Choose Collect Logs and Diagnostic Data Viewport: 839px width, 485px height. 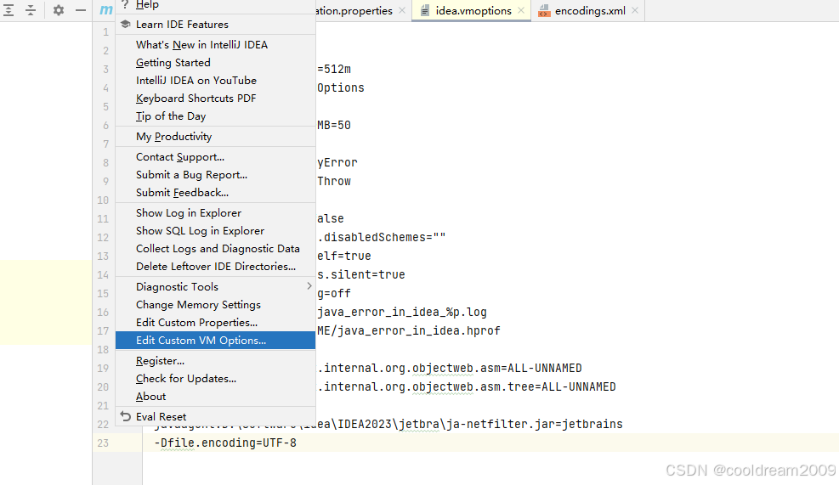tap(215, 249)
